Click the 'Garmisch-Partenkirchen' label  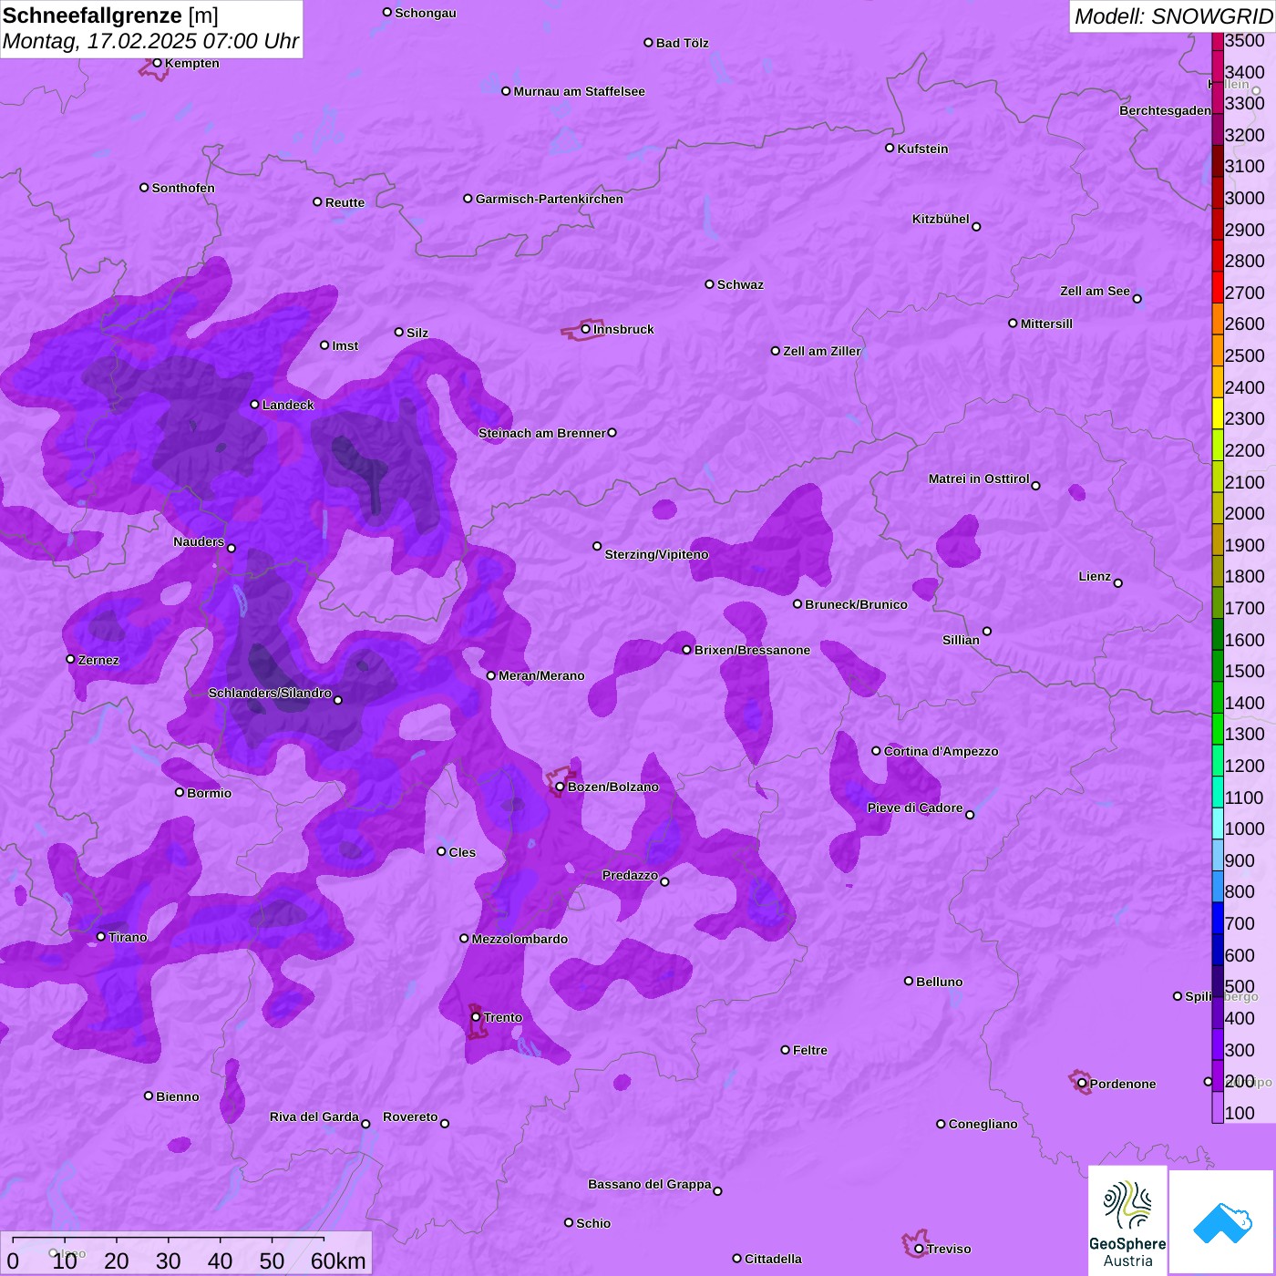pyautogui.click(x=550, y=199)
